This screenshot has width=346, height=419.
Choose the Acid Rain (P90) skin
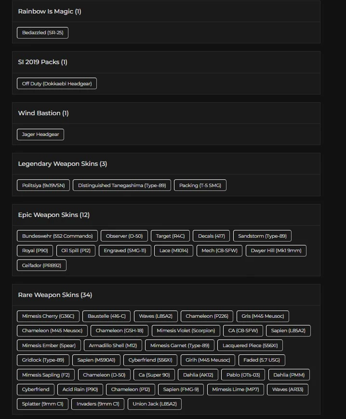click(80, 389)
